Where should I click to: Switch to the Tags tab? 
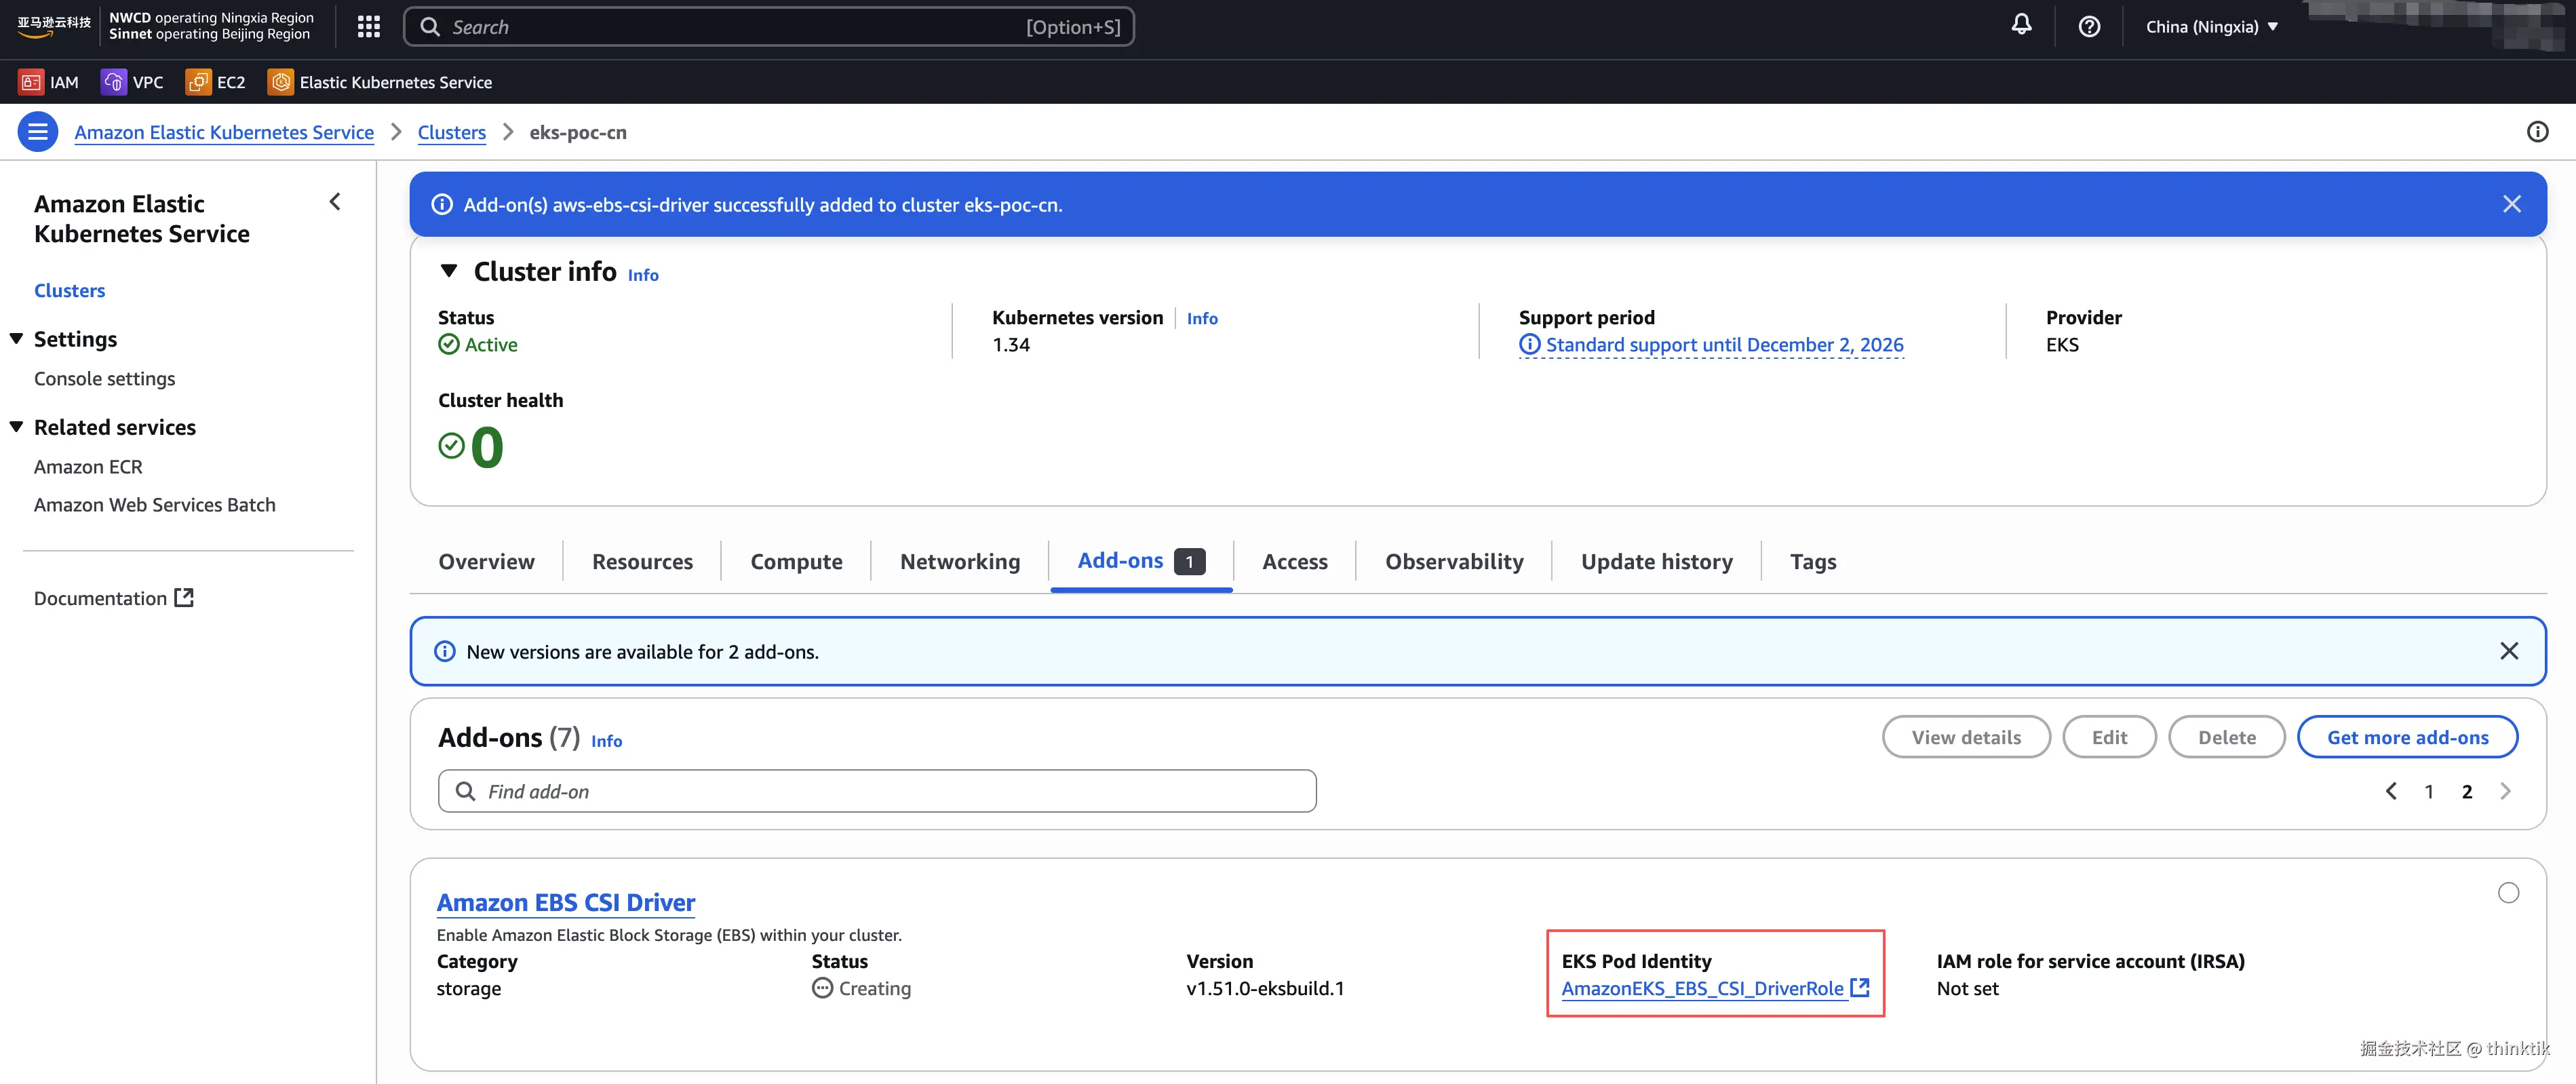[1813, 561]
